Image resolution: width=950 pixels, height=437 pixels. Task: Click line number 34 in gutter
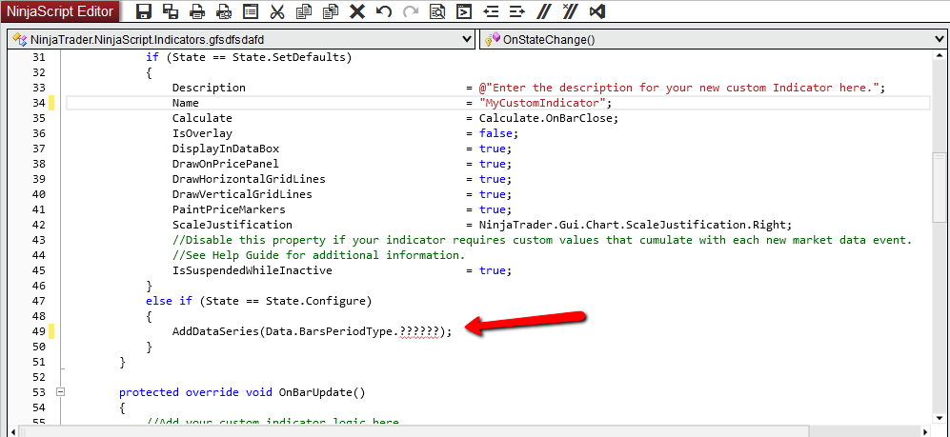38,103
